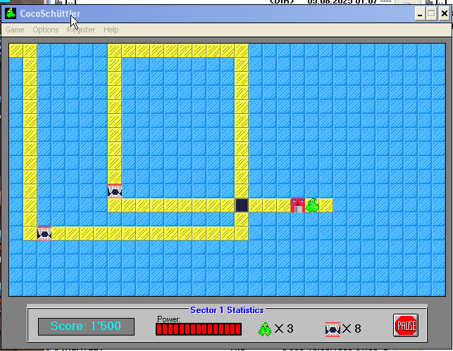Open the Game menu
The width and height of the screenshot is (453, 351).
15,30
